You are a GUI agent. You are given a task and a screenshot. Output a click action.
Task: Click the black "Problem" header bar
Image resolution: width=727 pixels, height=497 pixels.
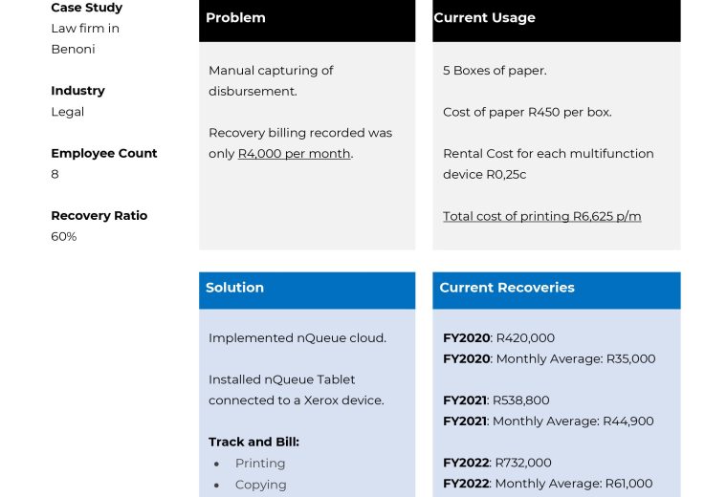306,18
